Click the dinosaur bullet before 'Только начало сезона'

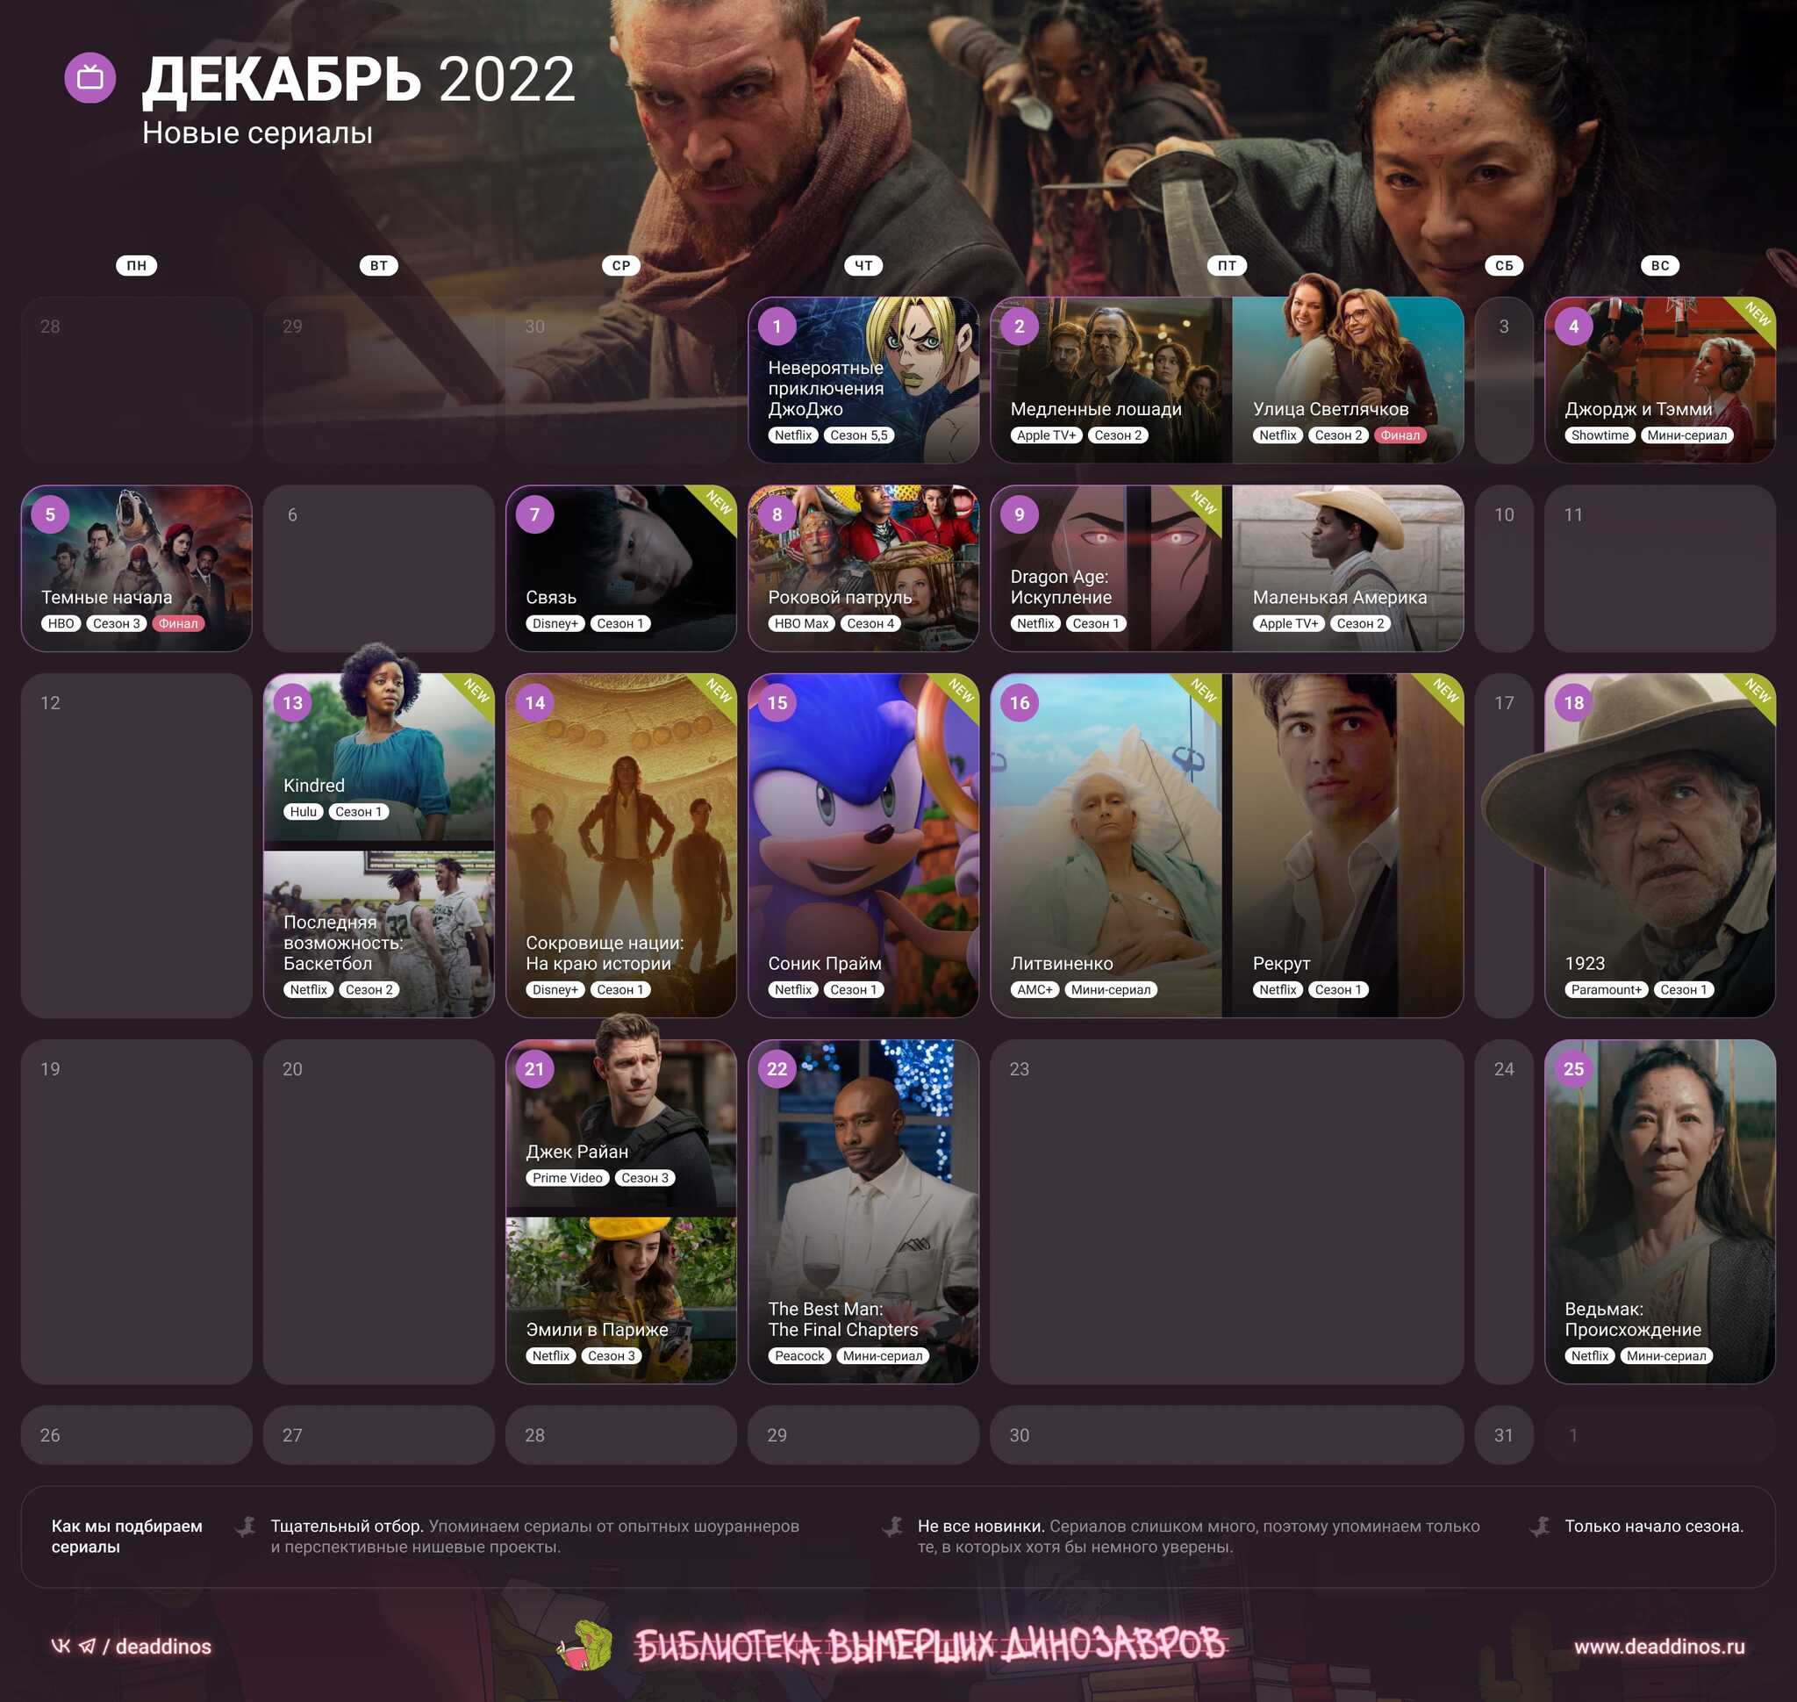[x=1539, y=1527]
